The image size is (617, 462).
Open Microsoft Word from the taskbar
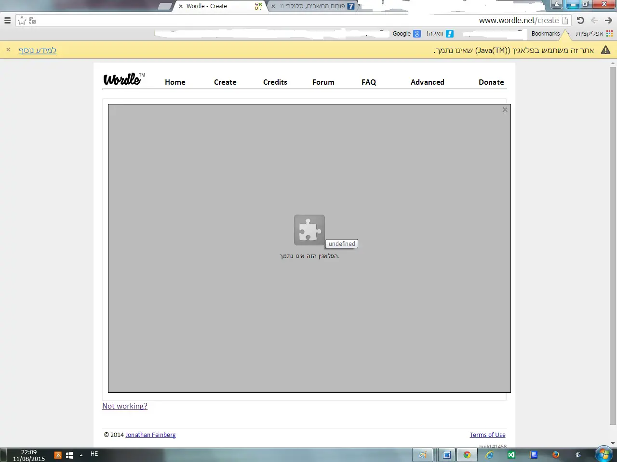tap(447, 455)
